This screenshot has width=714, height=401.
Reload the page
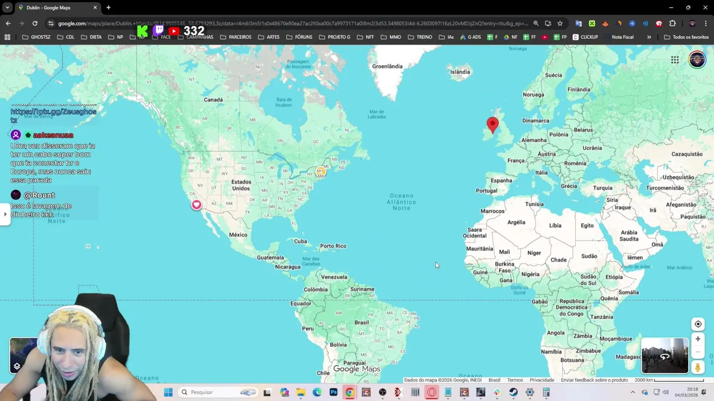[x=35, y=23]
